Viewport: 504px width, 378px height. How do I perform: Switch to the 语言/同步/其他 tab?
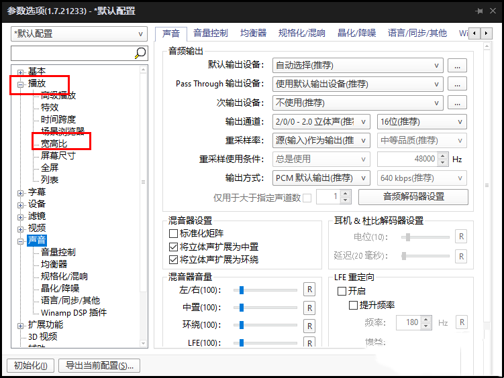tap(417, 33)
